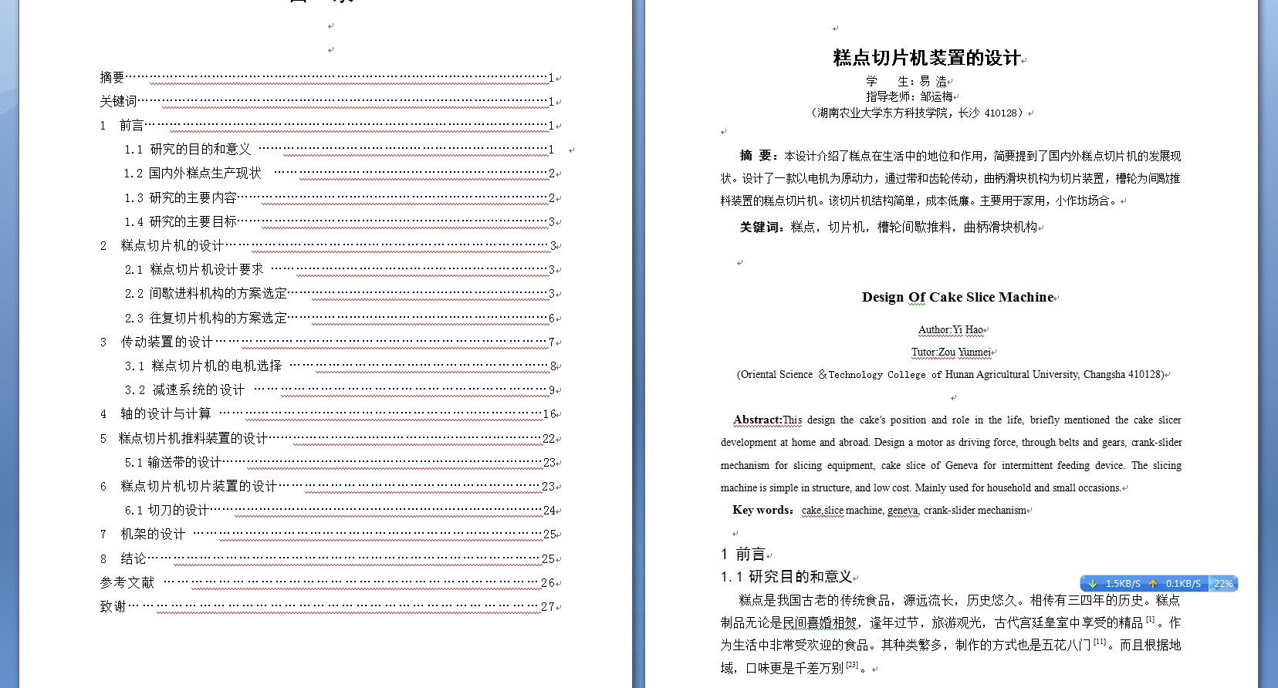
Task: Click page number 27 beside 致谢
Action: (x=547, y=607)
